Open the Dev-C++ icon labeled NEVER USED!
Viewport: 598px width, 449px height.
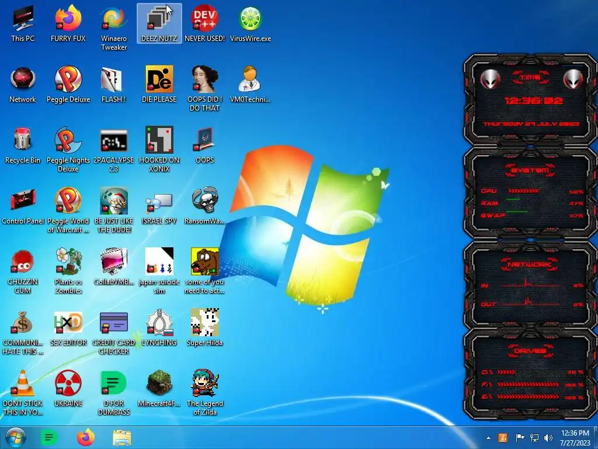[204, 23]
